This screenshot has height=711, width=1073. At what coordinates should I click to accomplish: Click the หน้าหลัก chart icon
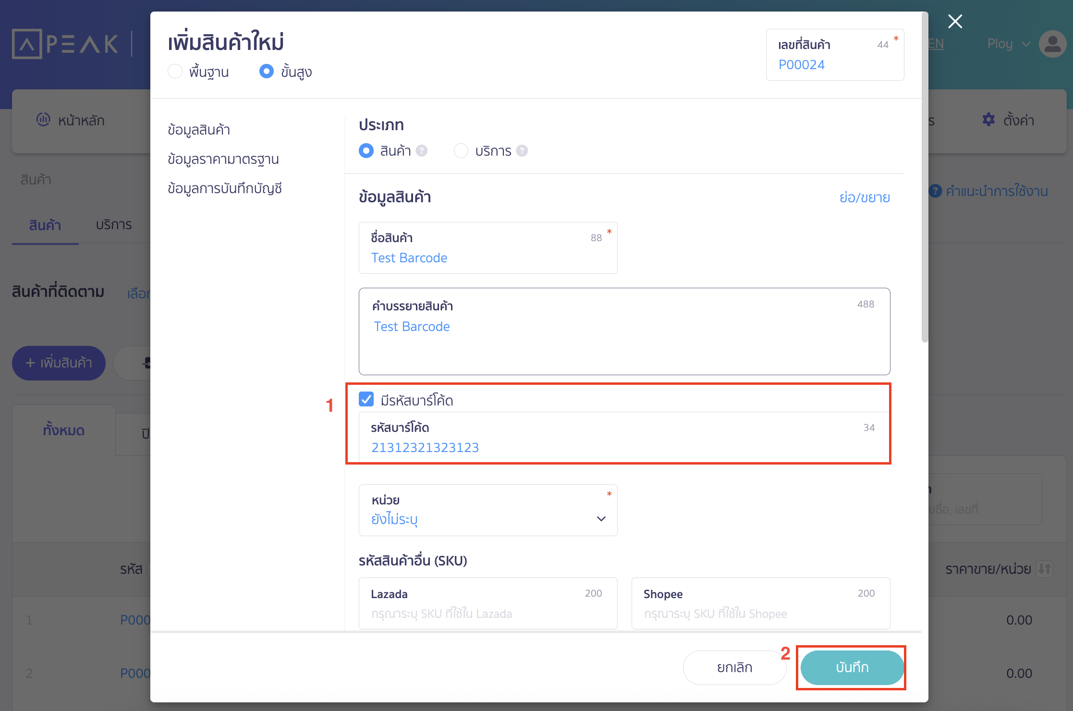click(43, 120)
